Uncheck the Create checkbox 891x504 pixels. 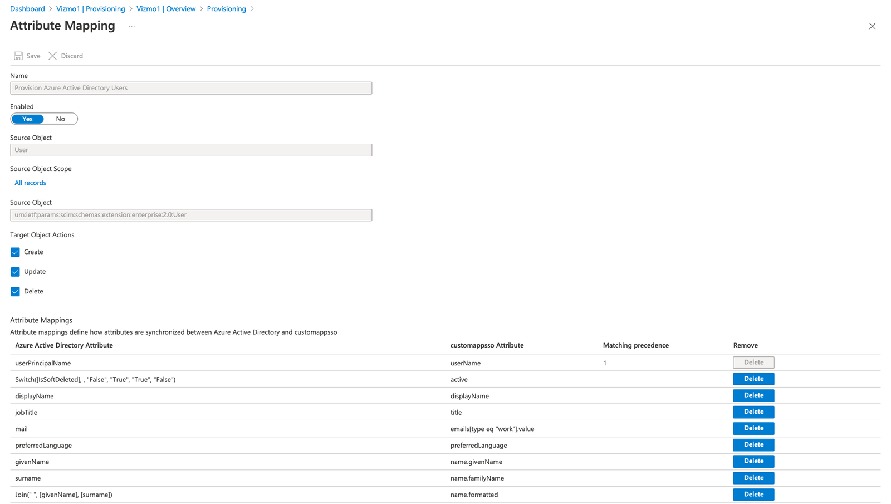pos(15,252)
